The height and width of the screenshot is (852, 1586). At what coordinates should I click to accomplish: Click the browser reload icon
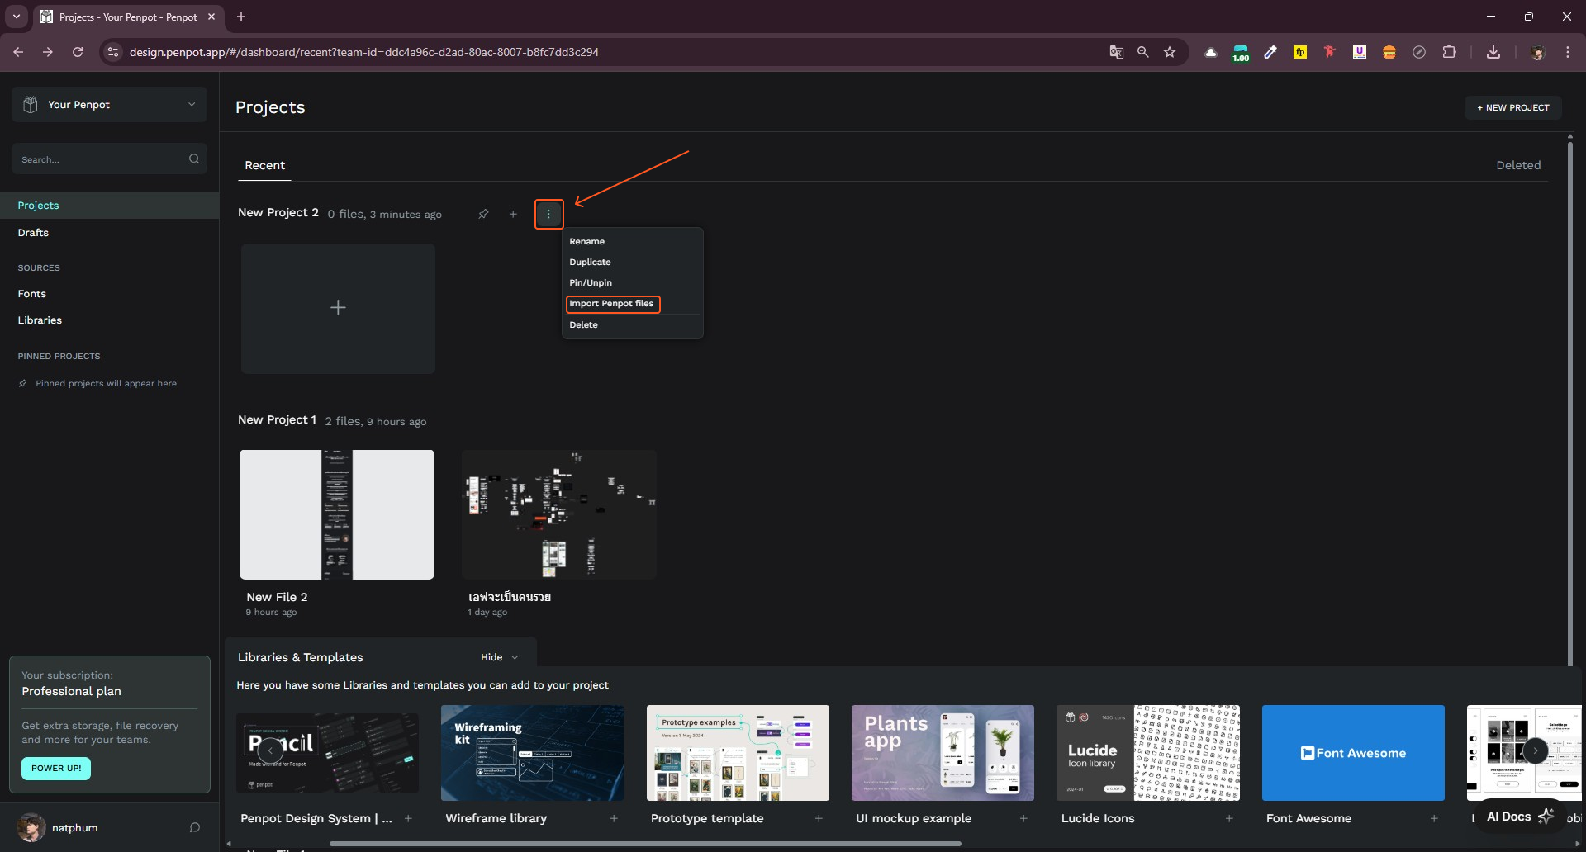pos(78,52)
